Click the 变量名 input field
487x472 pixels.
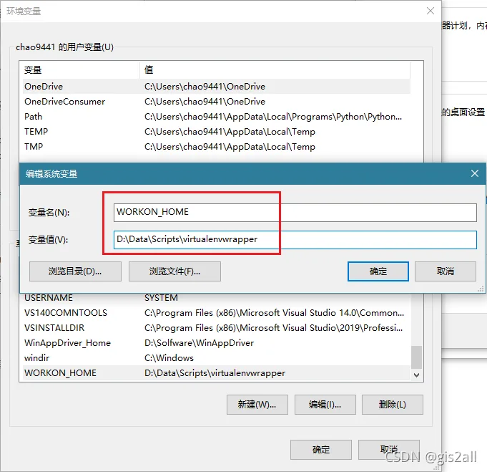tap(295, 213)
